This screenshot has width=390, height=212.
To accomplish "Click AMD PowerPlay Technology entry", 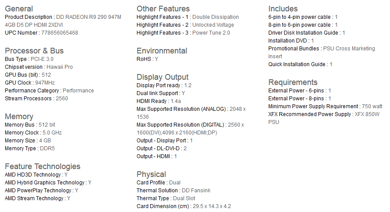I will [x=42, y=191].
